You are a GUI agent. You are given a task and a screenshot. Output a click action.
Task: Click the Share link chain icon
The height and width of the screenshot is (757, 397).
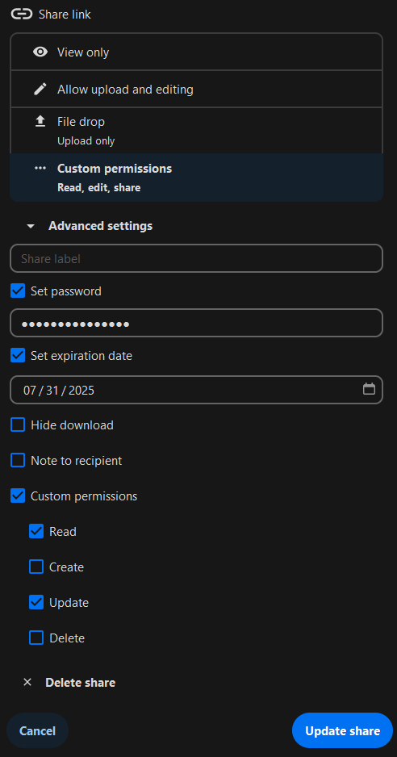click(x=22, y=15)
